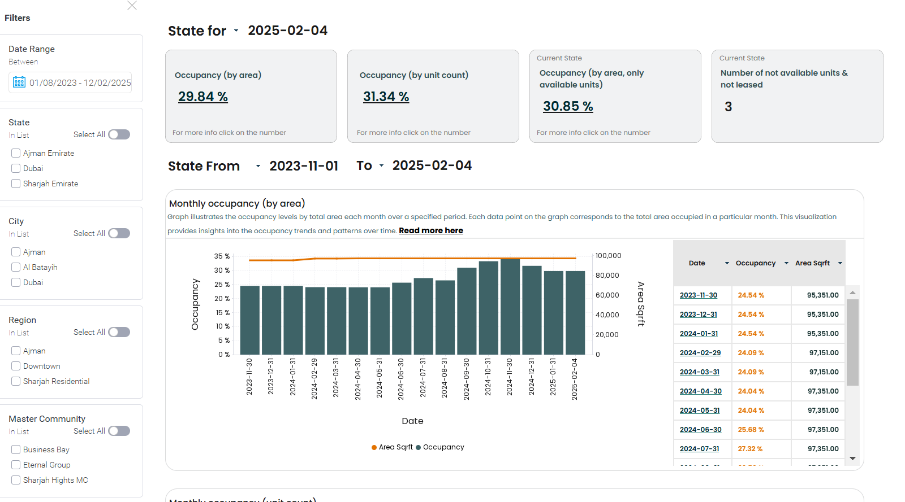Toggle Select All for Master Community
Screen dimensions: 905x502
119,431
